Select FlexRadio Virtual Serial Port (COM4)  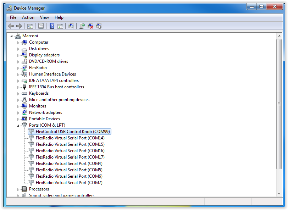pos(69,164)
